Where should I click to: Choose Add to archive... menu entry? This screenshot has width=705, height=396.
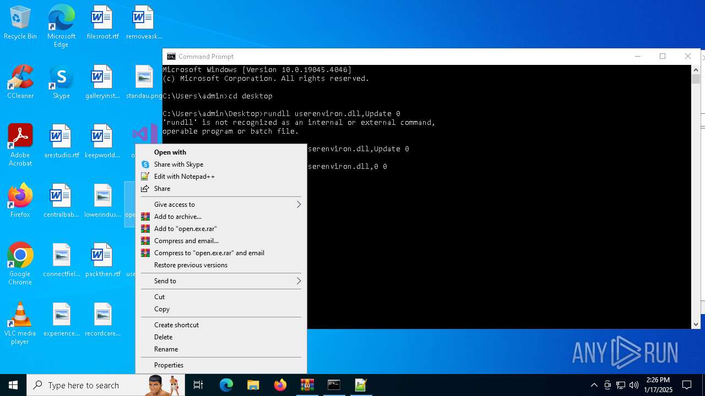coord(221,217)
